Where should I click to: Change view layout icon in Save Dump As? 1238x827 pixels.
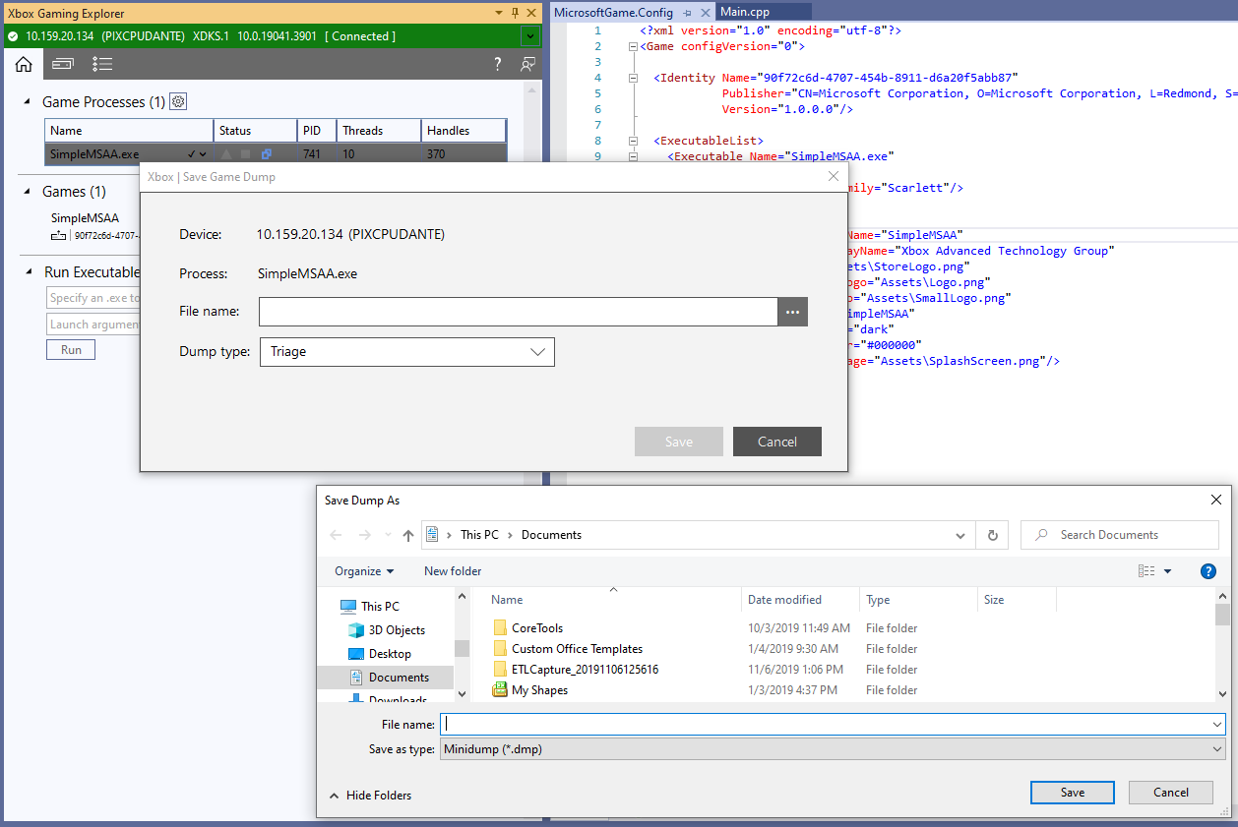pyautogui.click(x=1145, y=571)
